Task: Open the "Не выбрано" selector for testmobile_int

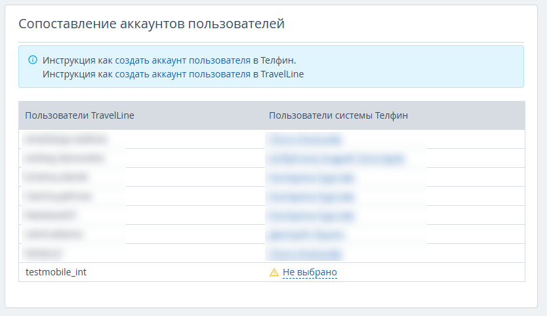Action: point(310,273)
